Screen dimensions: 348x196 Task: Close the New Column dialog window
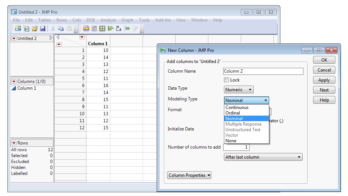331,50
